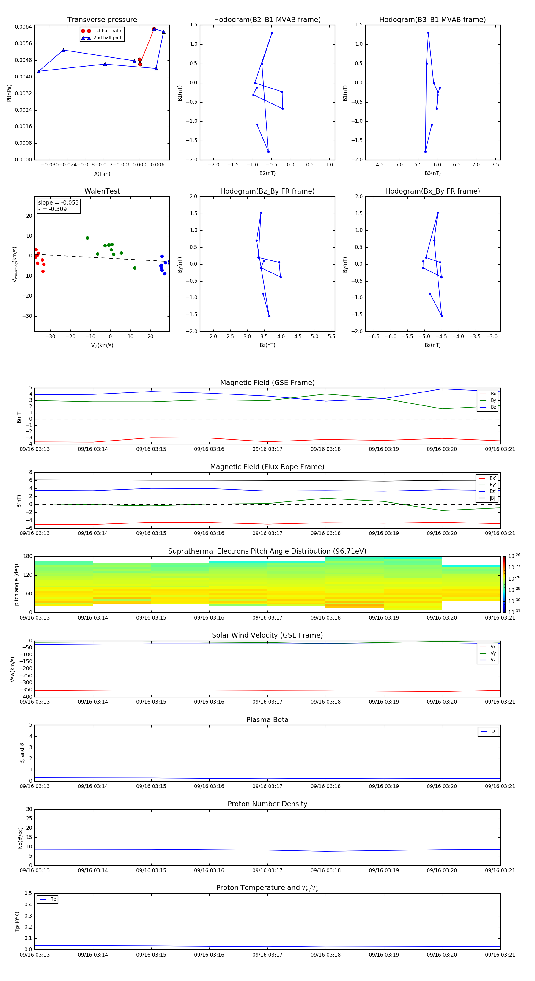Click the "V_remaining(km/s)" y-axis label
This screenshot has height=981, width=535.
tap(15, 264)
